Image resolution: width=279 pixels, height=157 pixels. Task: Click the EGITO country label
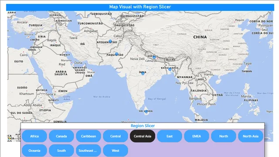19,61
